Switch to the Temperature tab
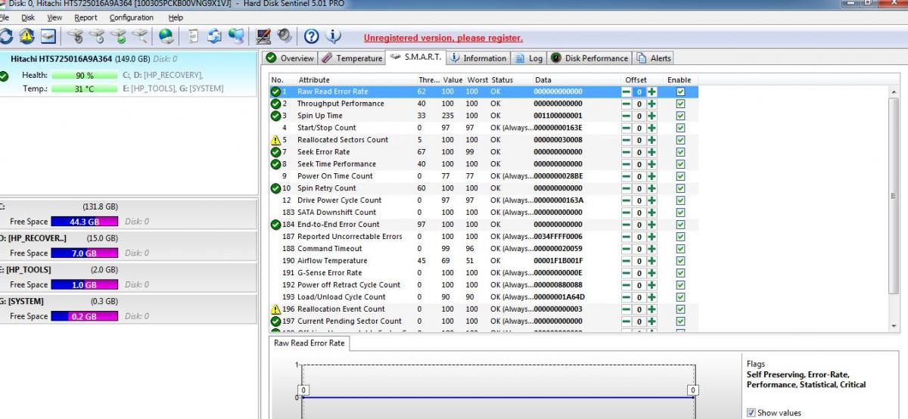 coord(352,58)
